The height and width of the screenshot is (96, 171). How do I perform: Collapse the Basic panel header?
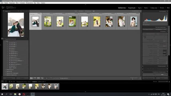[167, 31]
